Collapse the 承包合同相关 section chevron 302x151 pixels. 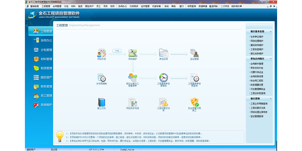(x=270, y=59)
